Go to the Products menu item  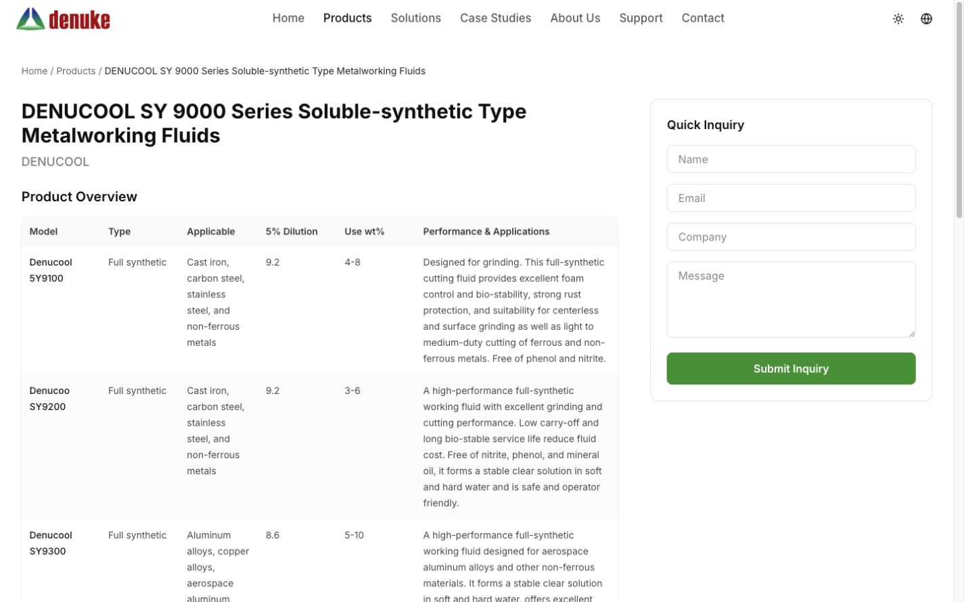pyautogui.click(x=347, y=18)
